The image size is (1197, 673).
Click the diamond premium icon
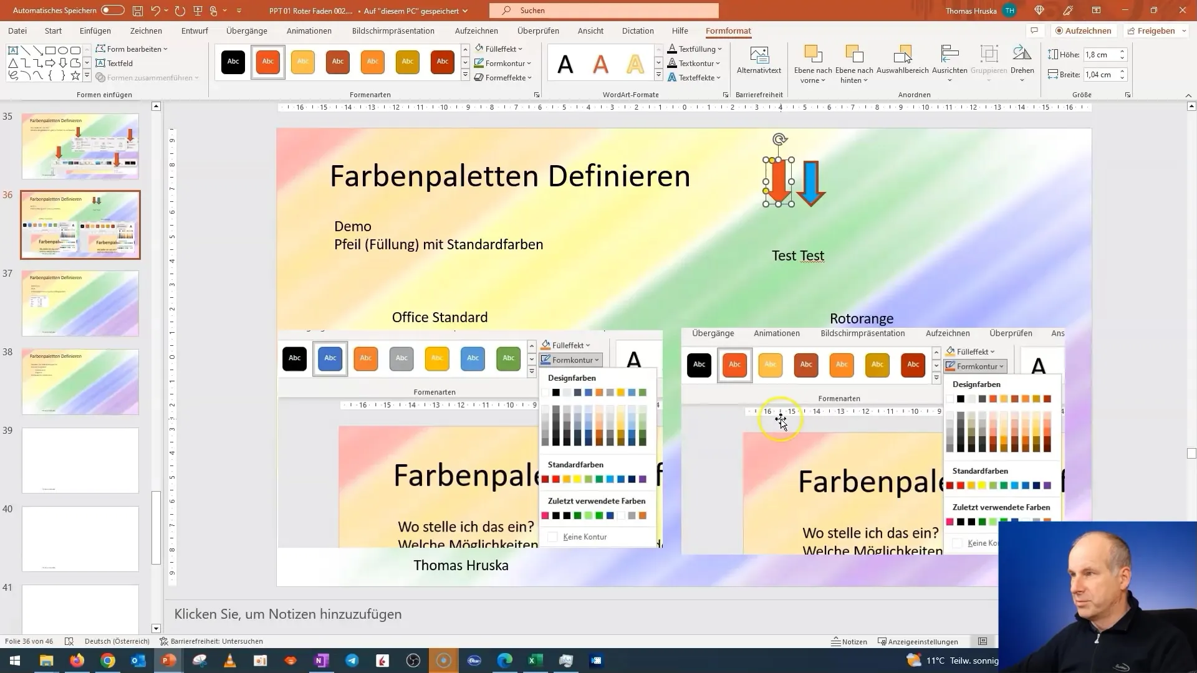coord(1039,11)
